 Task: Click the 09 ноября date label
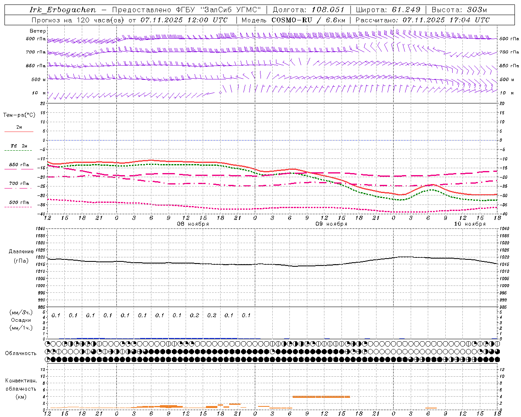coord(331,224)
